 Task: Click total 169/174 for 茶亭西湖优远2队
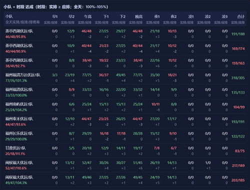click(238, 48)
